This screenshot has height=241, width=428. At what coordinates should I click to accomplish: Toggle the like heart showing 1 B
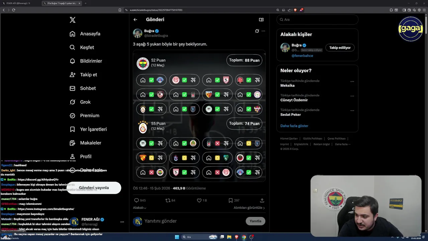coord(199,200)
